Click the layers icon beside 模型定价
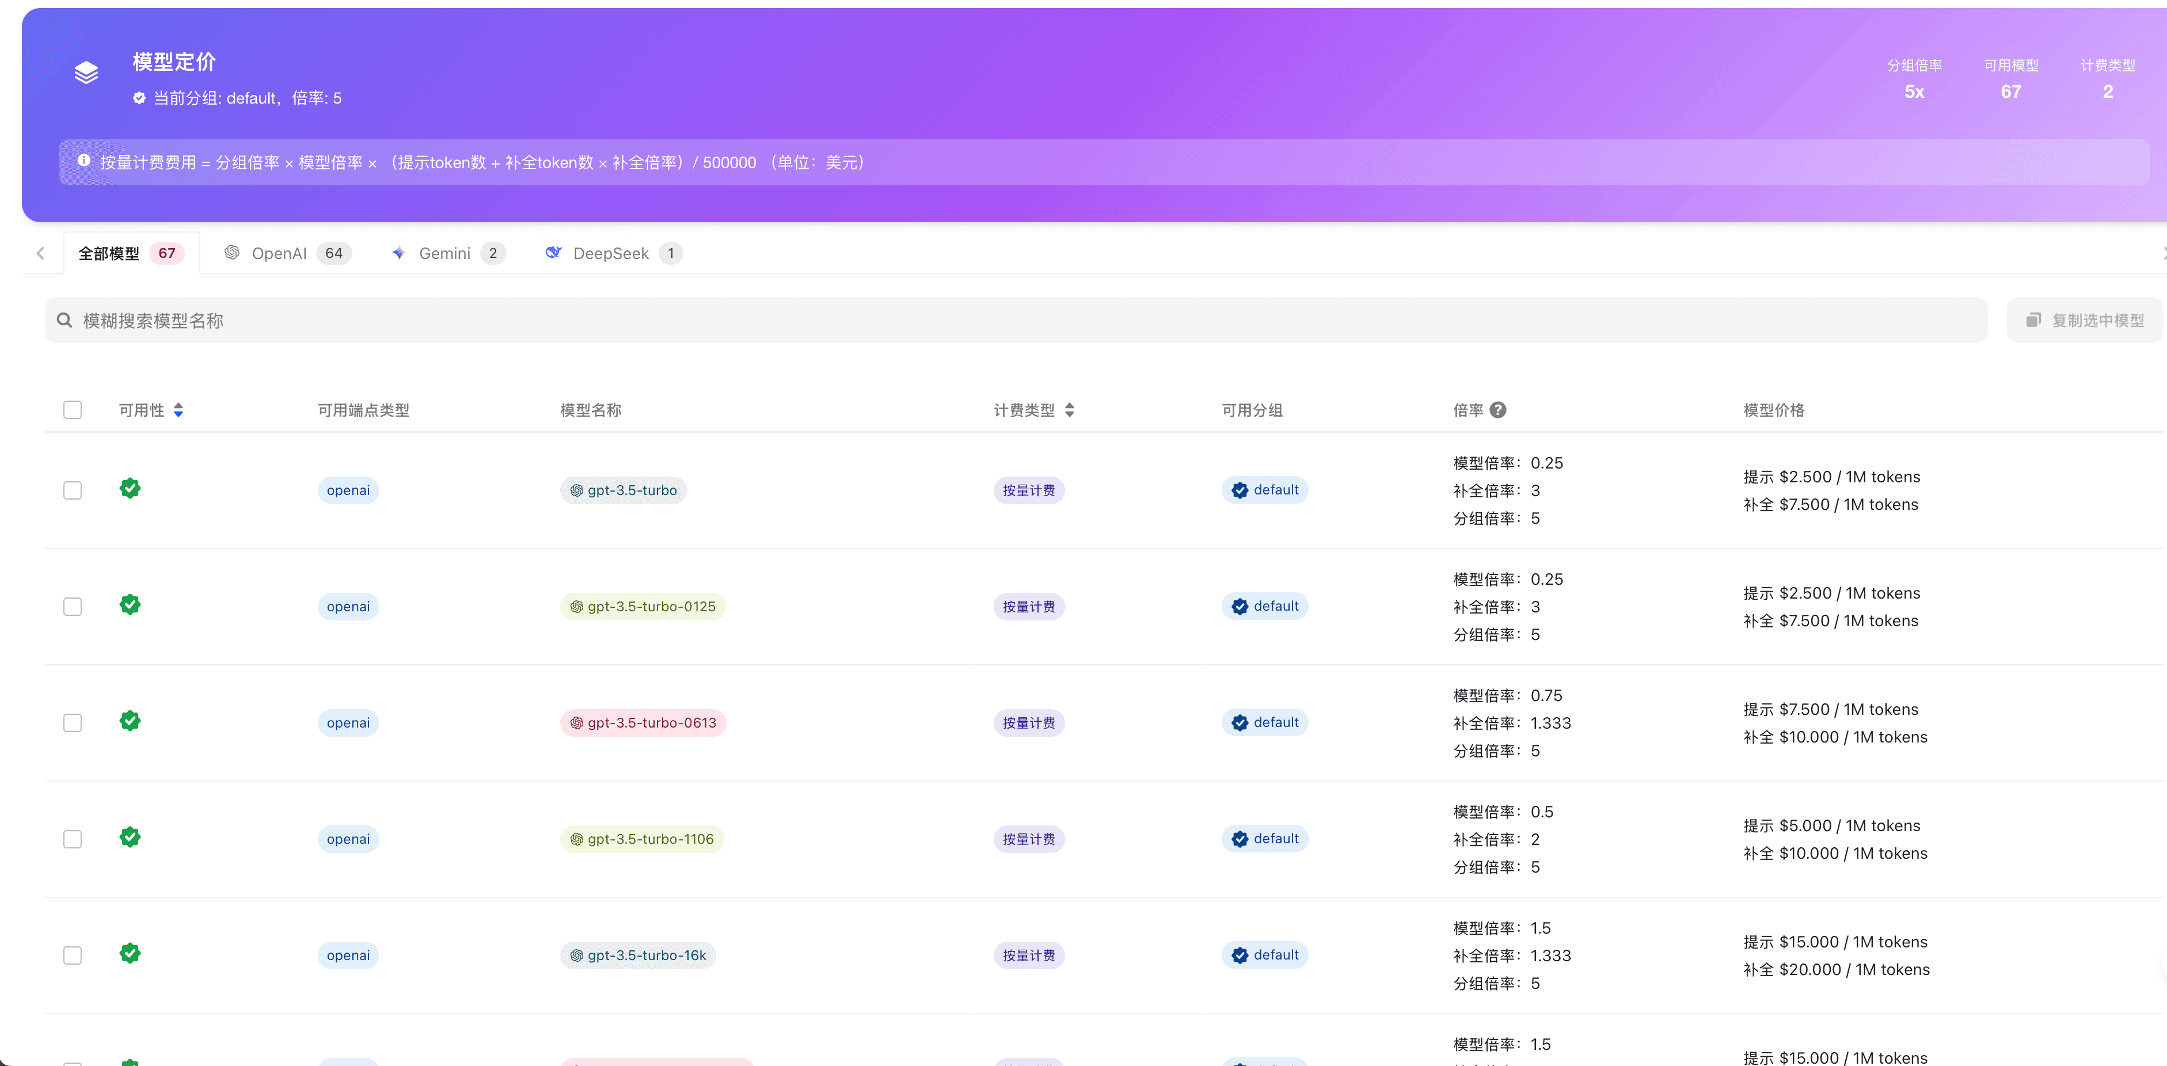The width and height of the screenshot is (2167, 1066). pos(86,73)
